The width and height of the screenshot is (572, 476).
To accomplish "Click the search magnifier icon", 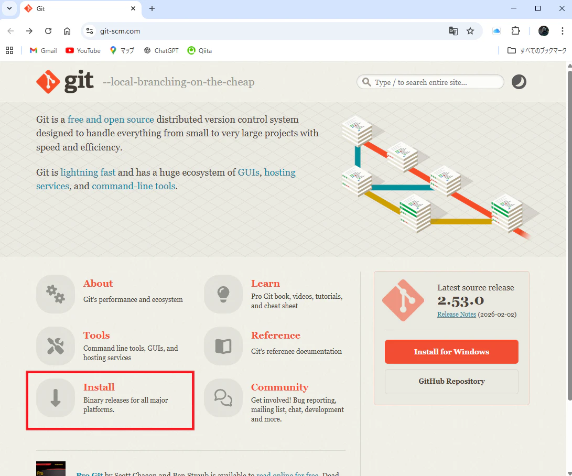I will click(x=366, y=82).
